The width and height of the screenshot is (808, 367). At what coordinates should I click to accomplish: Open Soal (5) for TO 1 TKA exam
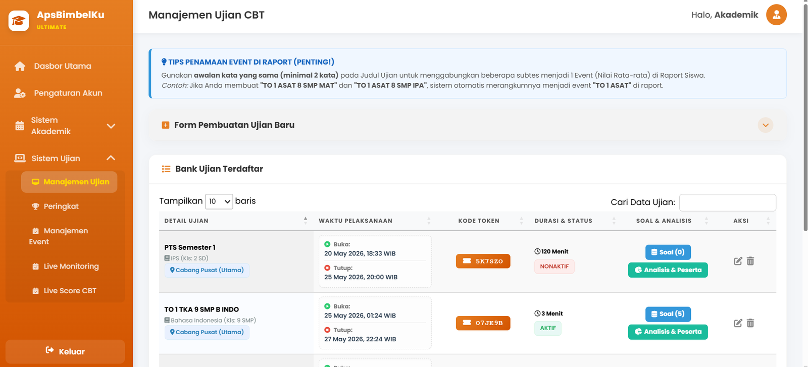[x=668, y=314]
